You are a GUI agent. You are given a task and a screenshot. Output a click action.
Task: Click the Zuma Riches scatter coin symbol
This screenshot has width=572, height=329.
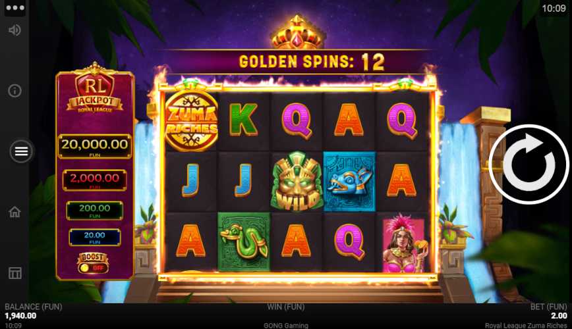click(x=191, y=121)
